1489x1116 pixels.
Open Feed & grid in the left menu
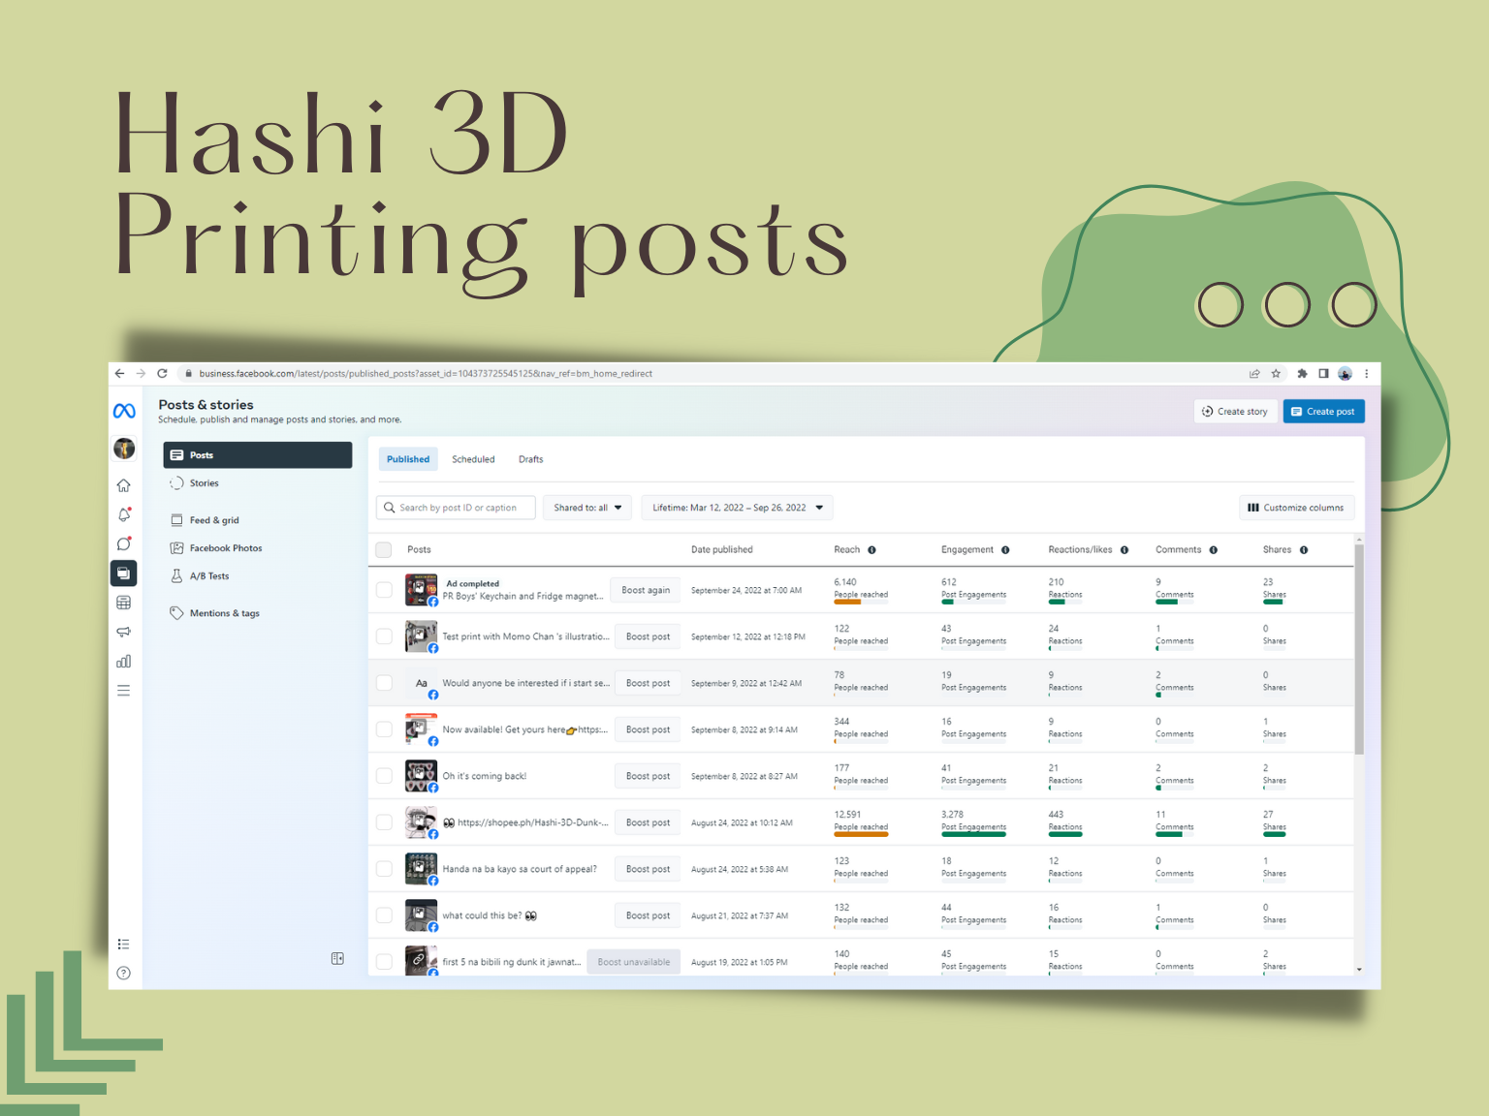pos(258,520)
